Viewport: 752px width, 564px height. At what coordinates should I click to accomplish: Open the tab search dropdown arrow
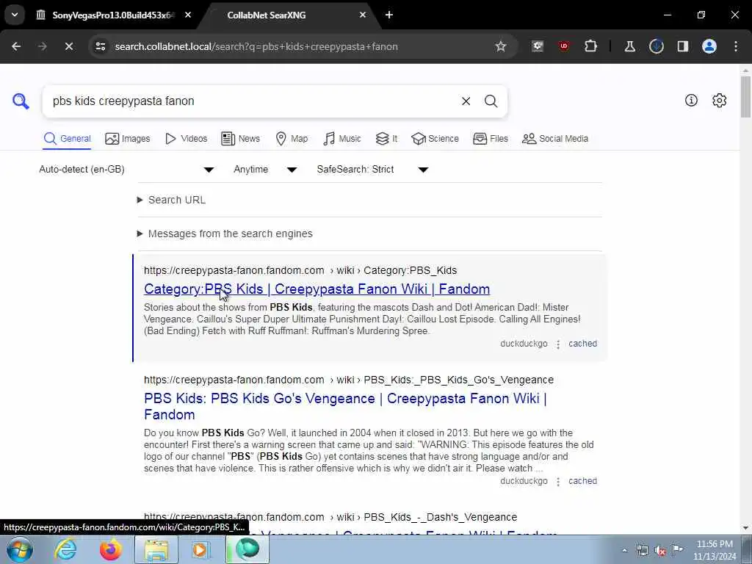tap(15, 15)
